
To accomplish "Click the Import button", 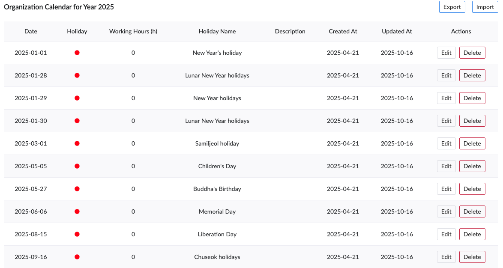I will [485, 7].
